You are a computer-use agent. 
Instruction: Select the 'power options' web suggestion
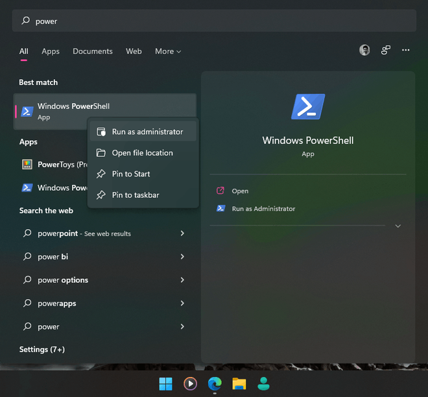(x=104, y=280)
